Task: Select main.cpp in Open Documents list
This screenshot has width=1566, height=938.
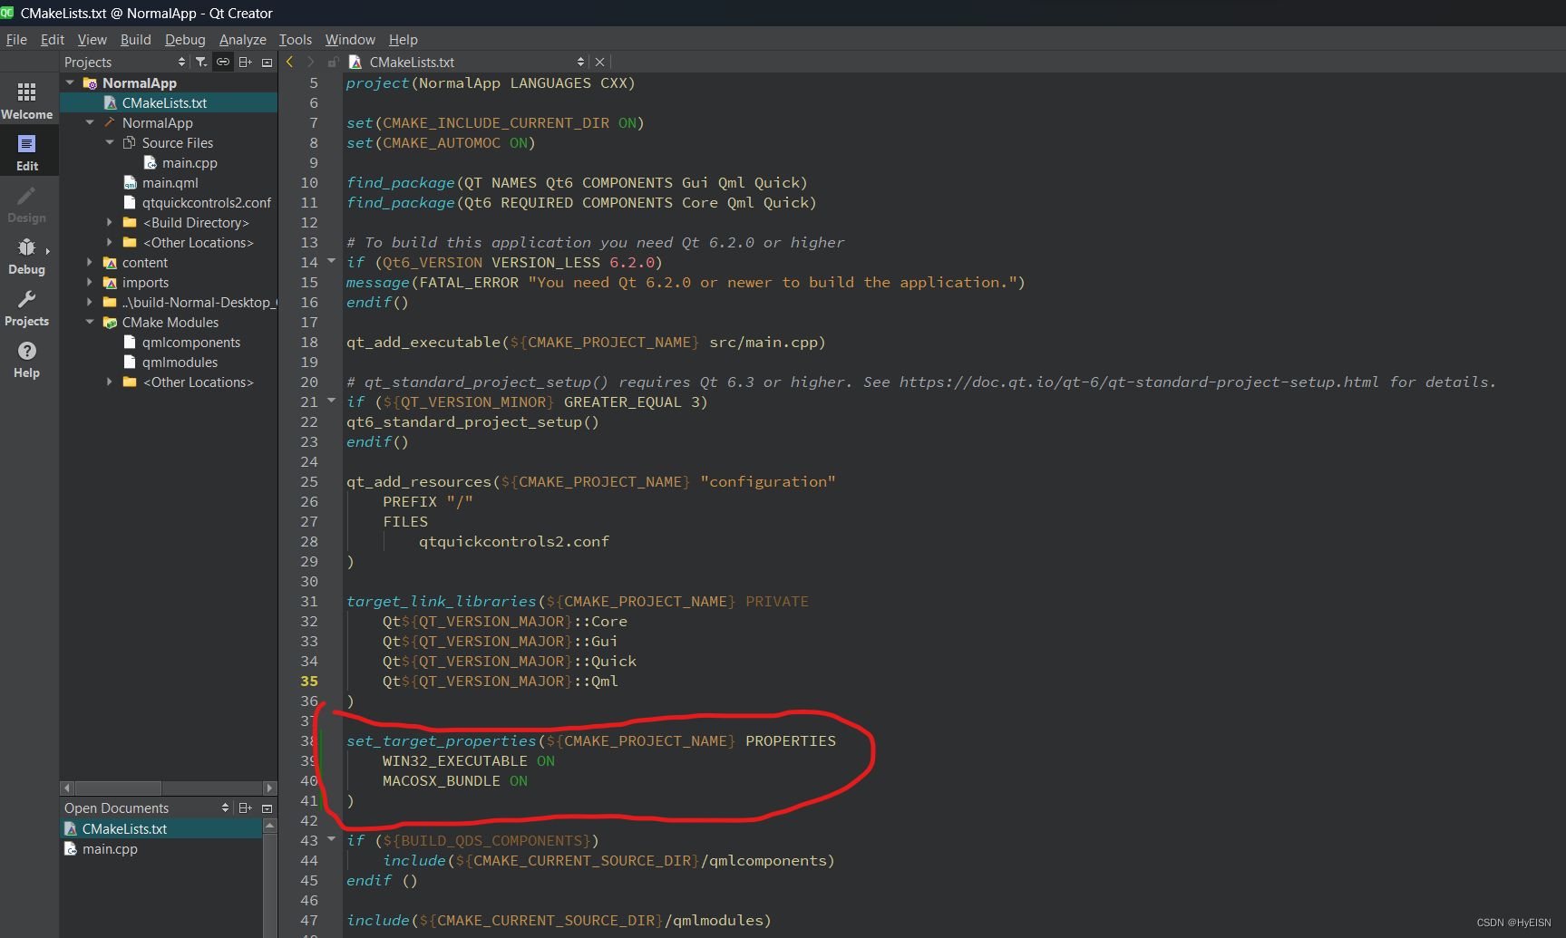Action: (x=109, y=848)
